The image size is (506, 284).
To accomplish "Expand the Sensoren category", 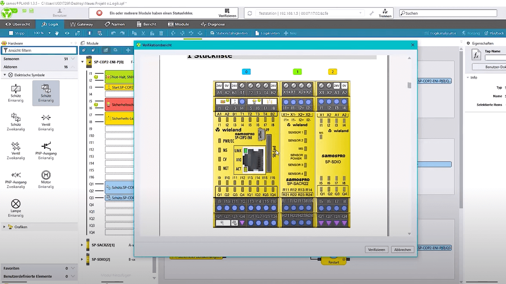I will tap(72, 59).
